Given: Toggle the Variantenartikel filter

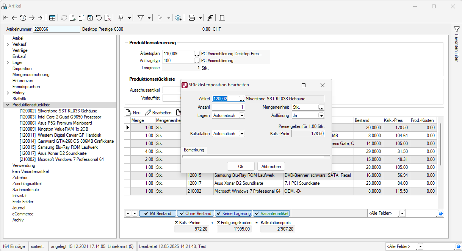Looking at the screenshot, I should [x=271, y=214].
